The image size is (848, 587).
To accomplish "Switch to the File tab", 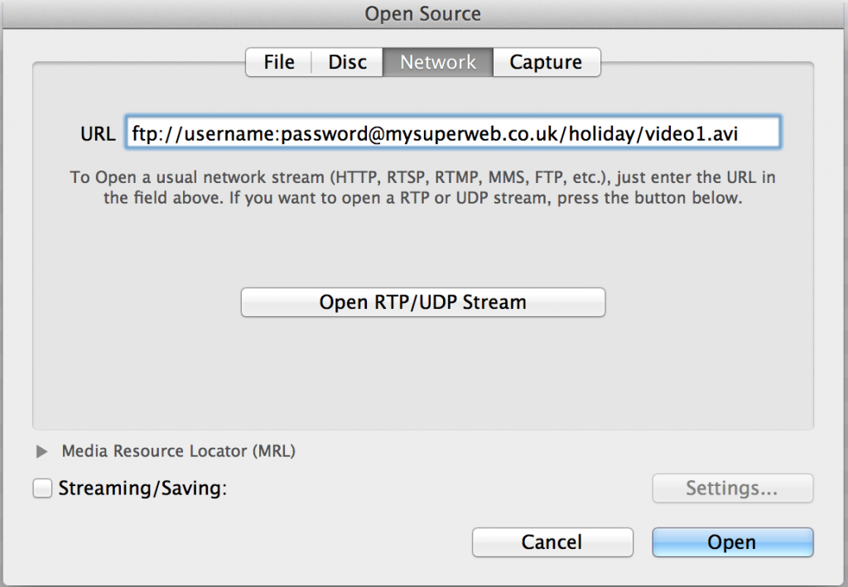I will (x=279, y=62).
